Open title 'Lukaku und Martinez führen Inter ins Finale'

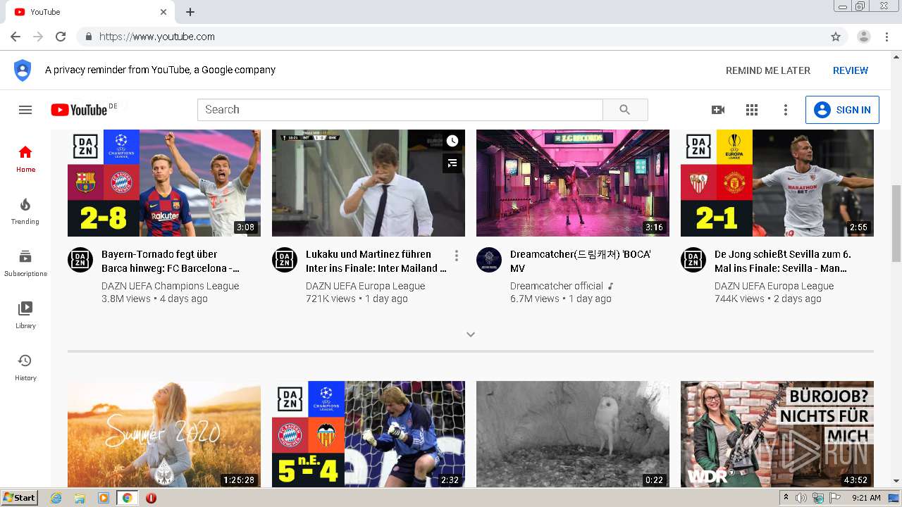376,261
